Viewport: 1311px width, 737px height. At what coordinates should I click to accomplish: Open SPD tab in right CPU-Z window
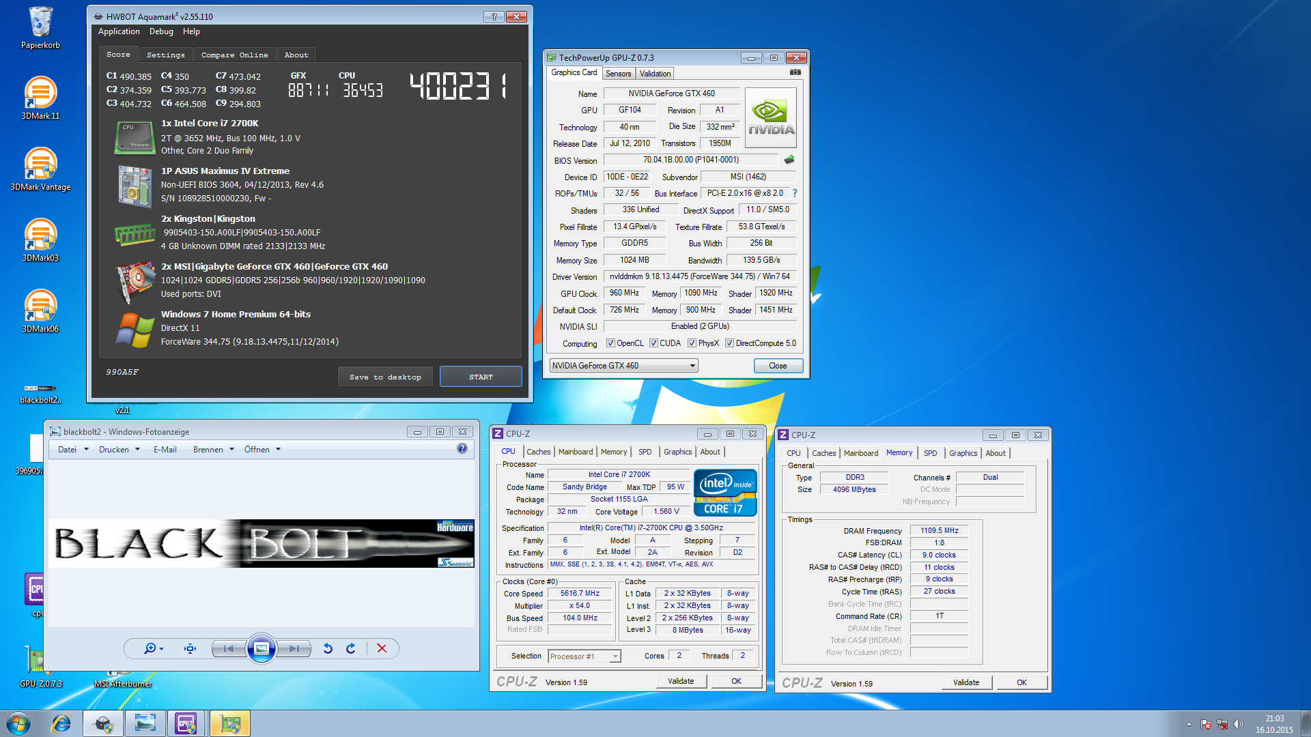[930, 453]
